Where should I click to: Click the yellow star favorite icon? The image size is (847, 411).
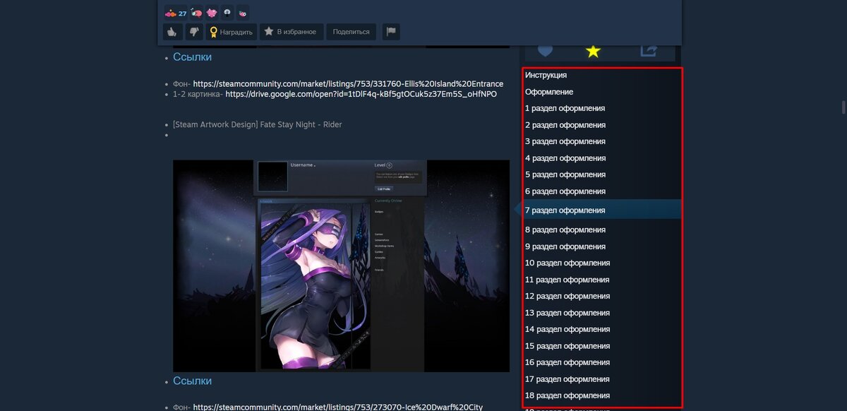(x=593, y=51)
